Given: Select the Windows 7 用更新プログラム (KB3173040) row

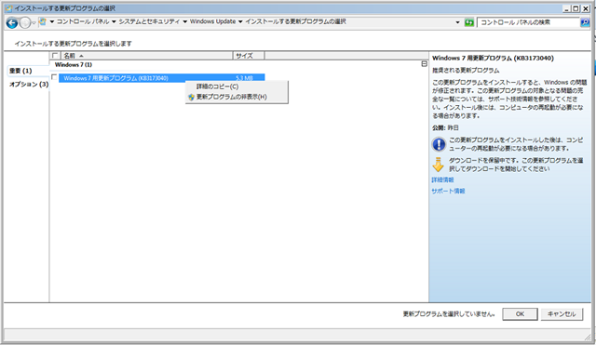Looking at the screenshot, I should click(x=161, y=78).
